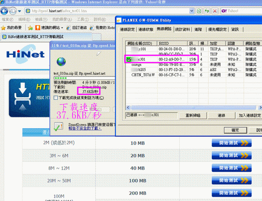The height and width of the screenshot is (201, 262).
Task: Switch to 優先權設定 tab
Action: pos(217,30)
